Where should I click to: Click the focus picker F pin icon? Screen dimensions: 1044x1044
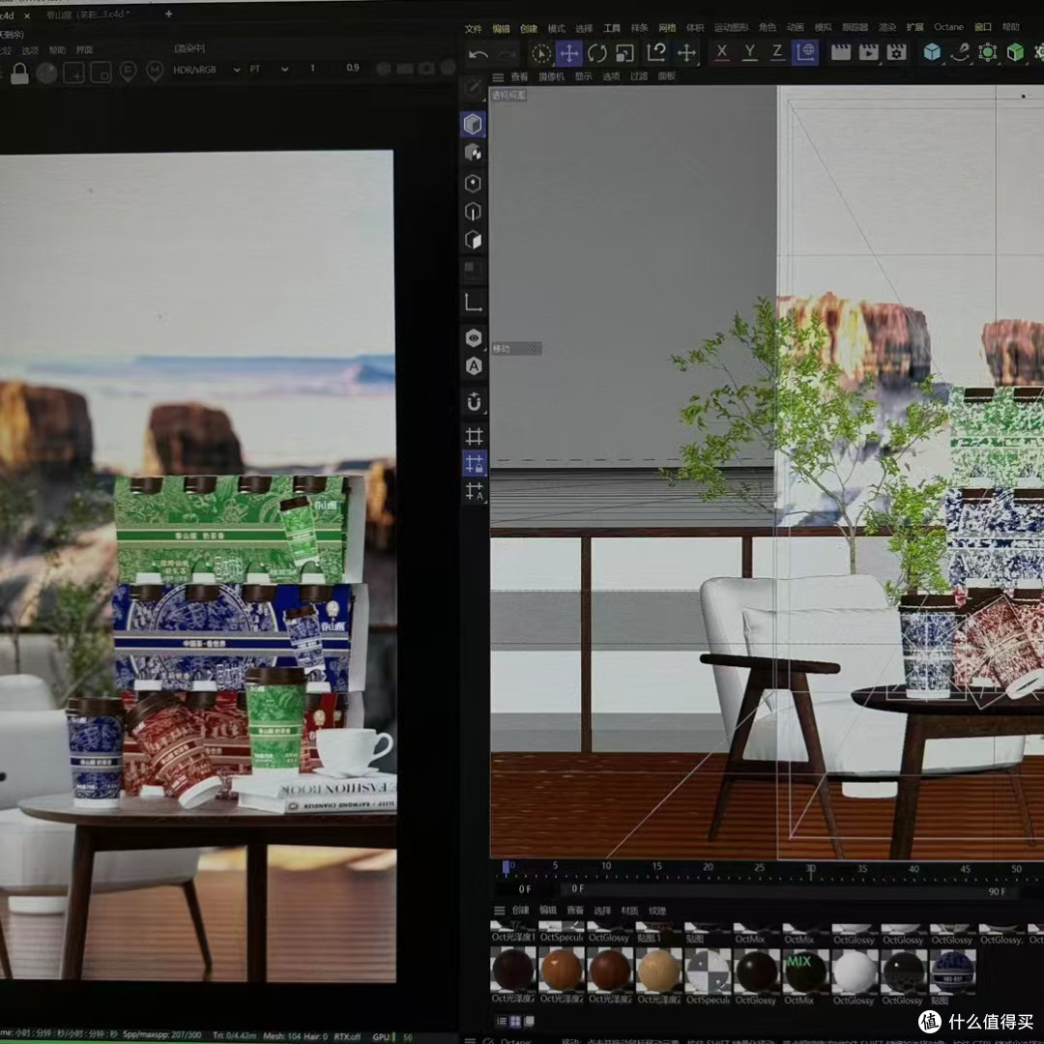(x=128, y=72)
